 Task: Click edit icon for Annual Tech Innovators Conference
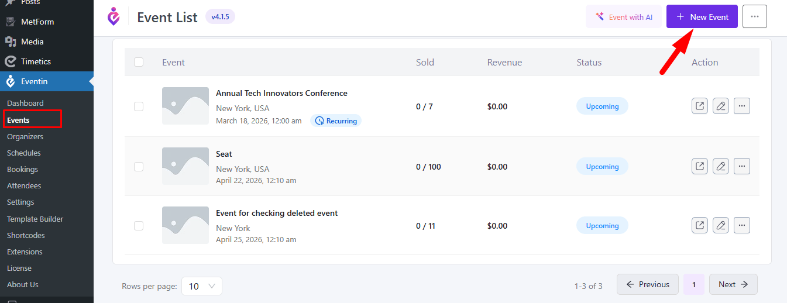pyautogui.click(x=720, y=106)
